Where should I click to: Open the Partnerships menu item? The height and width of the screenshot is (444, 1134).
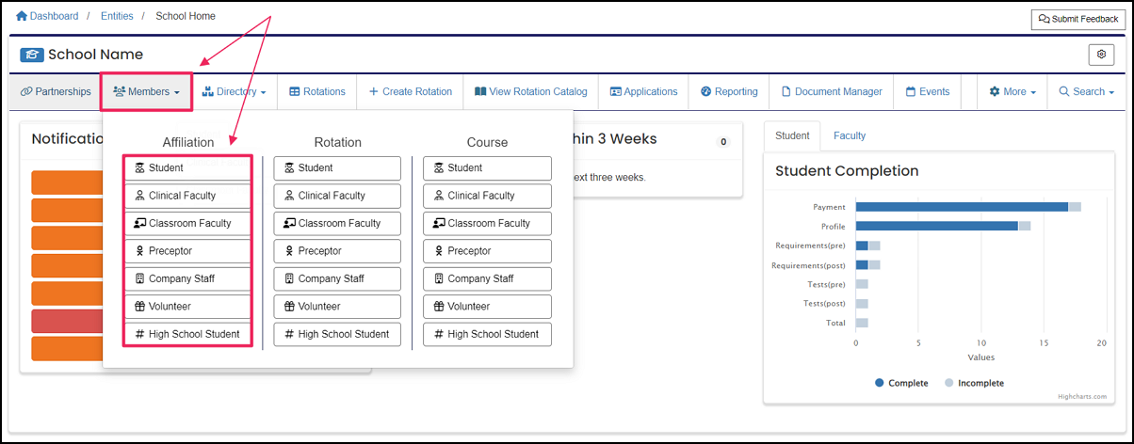click(x=56, y=91)
